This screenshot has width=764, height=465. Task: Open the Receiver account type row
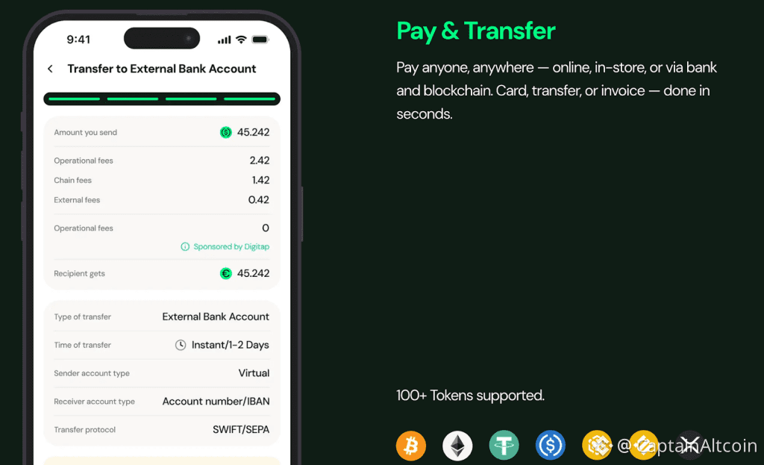pos(162,402)
